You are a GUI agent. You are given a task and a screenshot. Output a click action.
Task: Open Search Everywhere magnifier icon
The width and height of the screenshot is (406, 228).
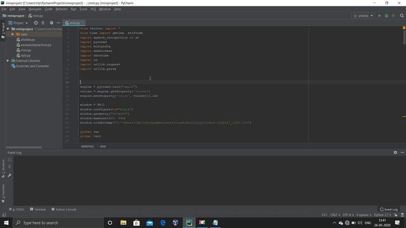(402, 16)
